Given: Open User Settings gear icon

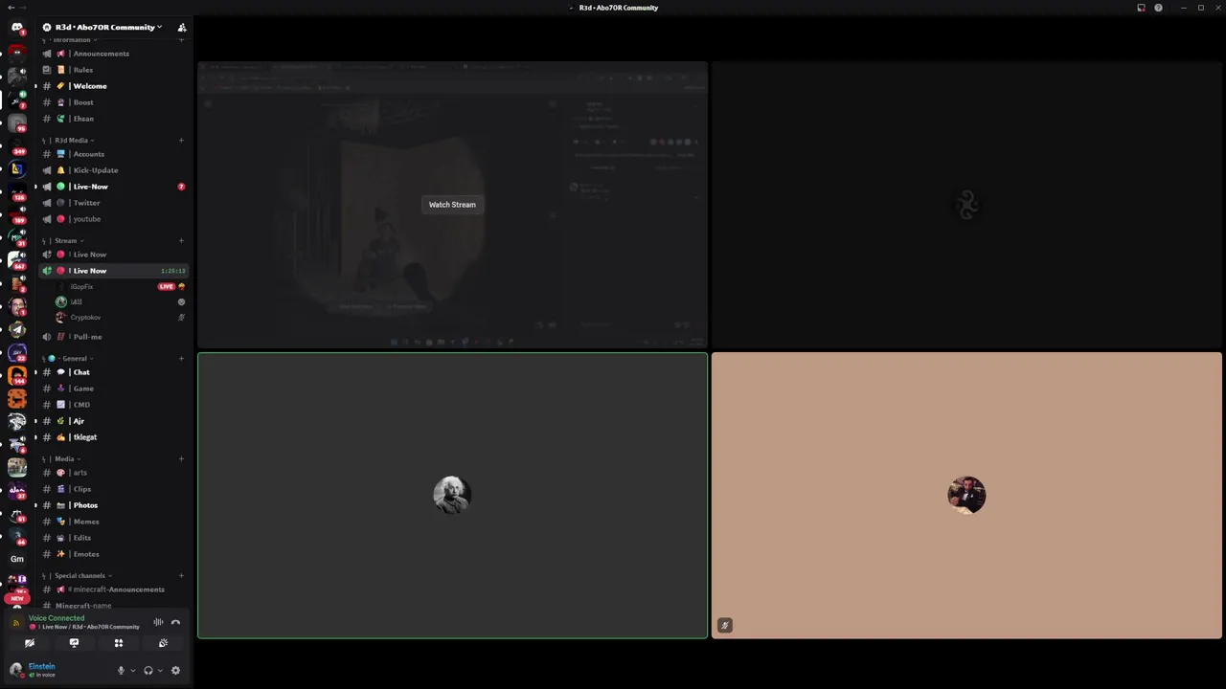Looking at the screenshot, I should 175,671.
